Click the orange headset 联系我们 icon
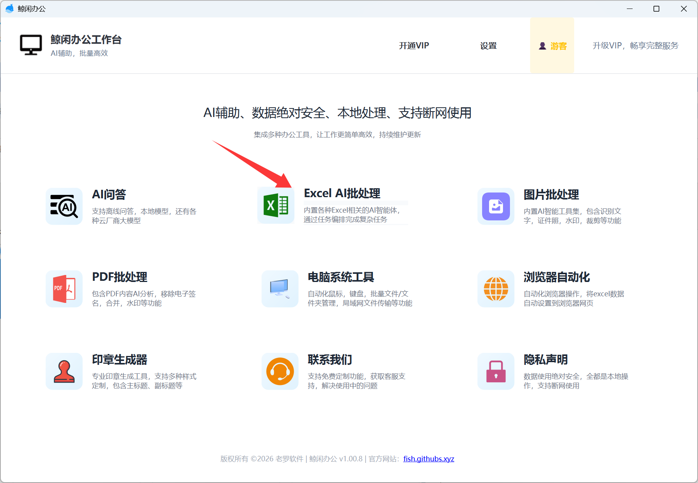 (x=280, y=371)
